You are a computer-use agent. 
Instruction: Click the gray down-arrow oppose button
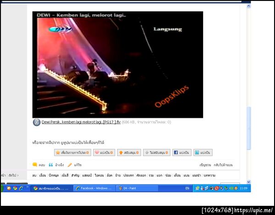[157, 152]
